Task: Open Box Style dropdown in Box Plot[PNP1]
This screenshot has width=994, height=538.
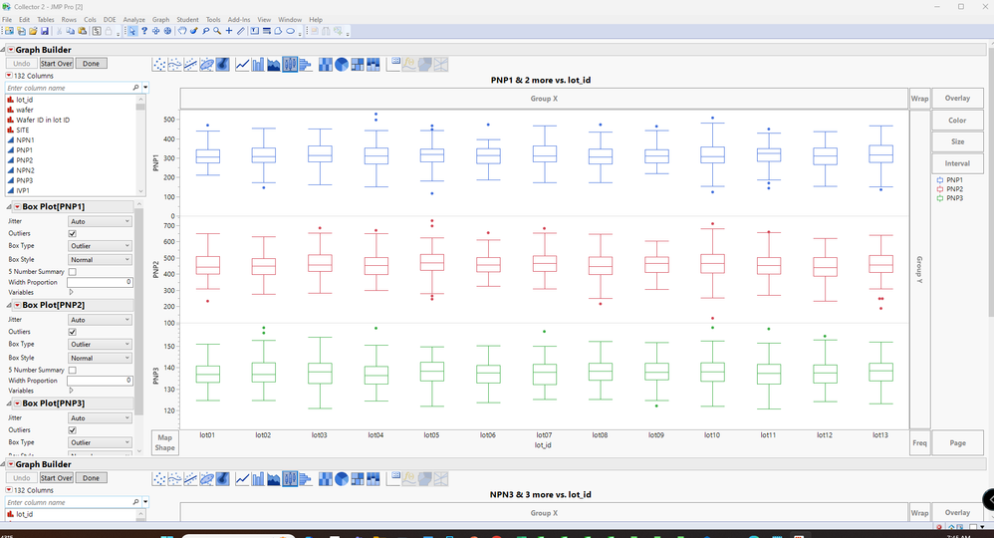Action: click(100, 259)
